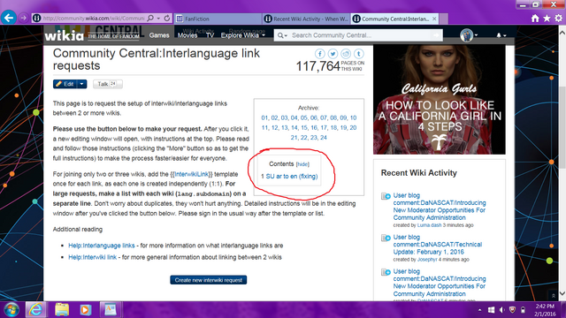Click the browser URL address field
This screenshot has height=318, width=566.
[93, 18]
